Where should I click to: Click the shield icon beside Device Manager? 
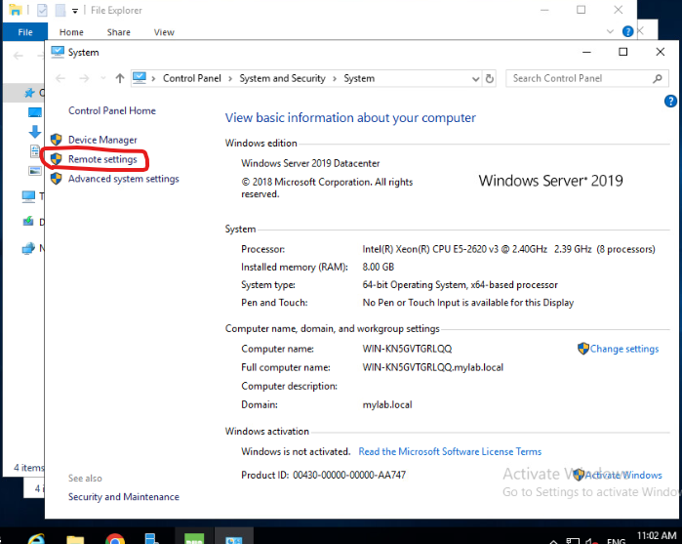(x=57, y=140)
